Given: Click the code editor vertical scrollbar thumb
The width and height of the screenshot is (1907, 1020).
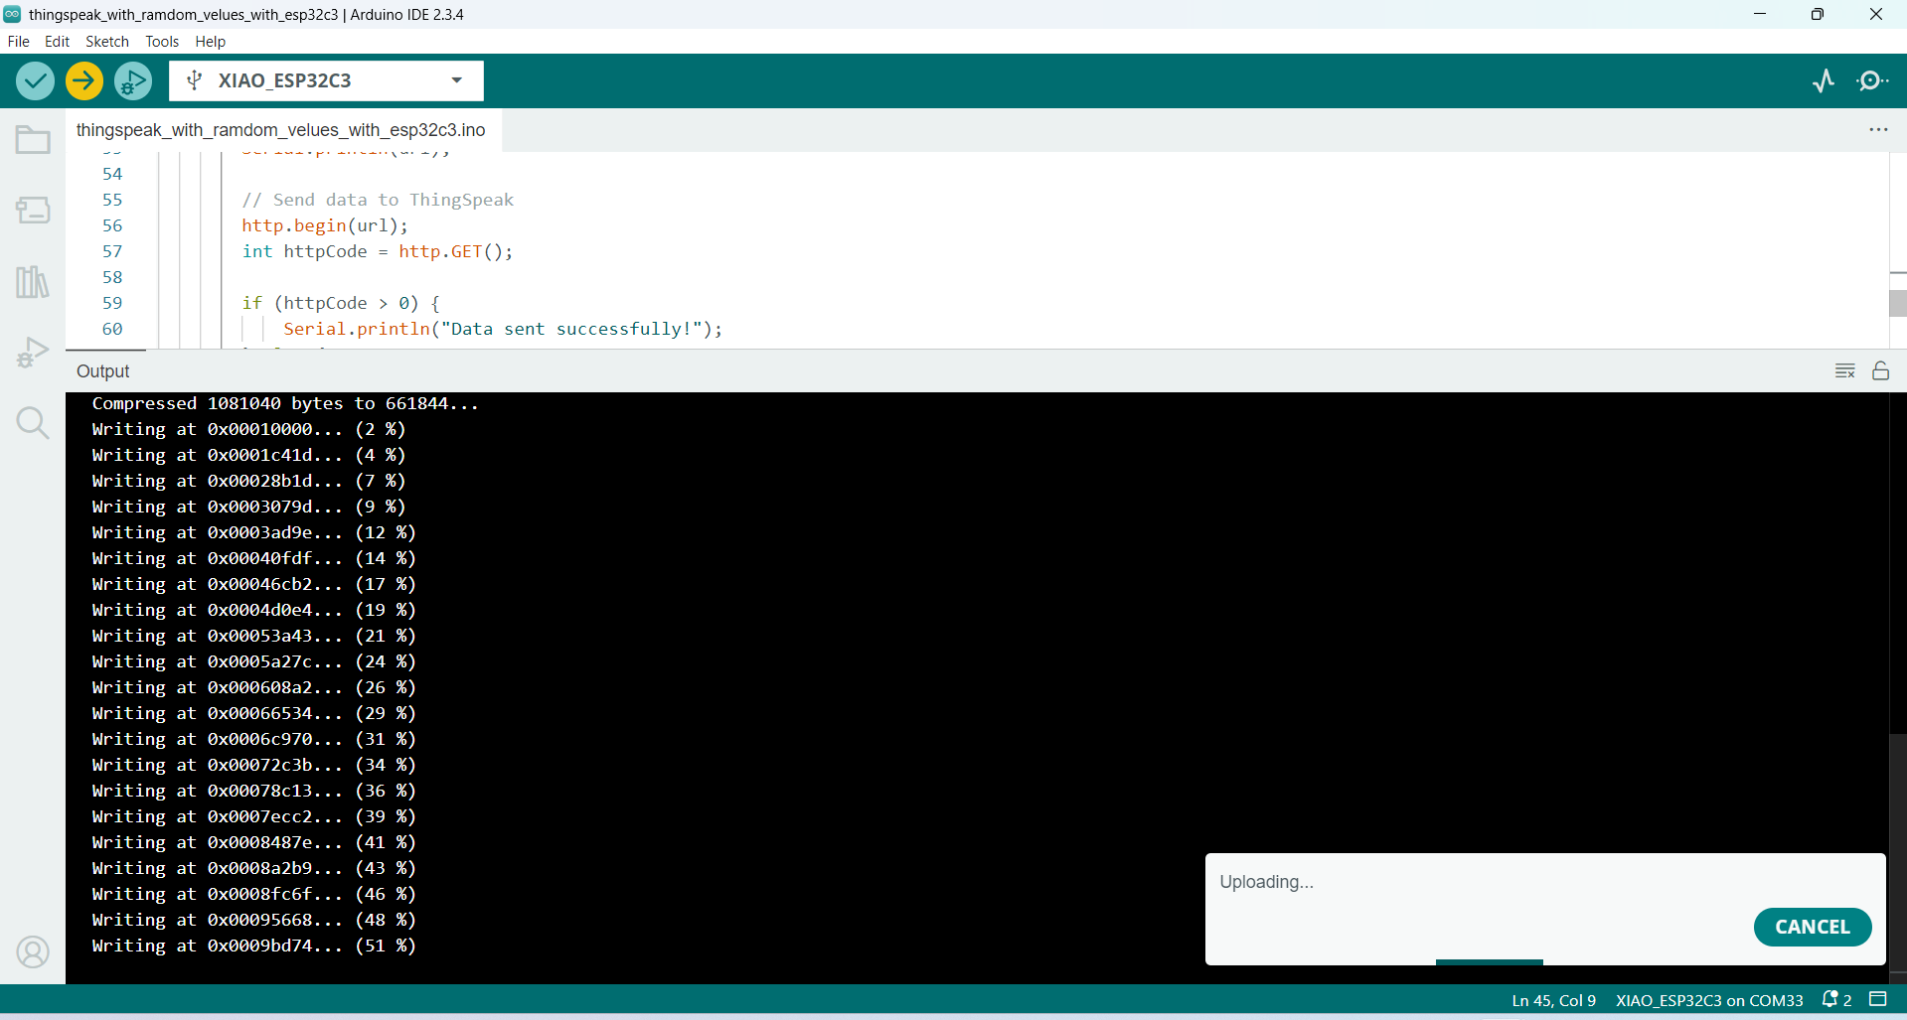Looking at the screenshot, I should [1898, 302].
